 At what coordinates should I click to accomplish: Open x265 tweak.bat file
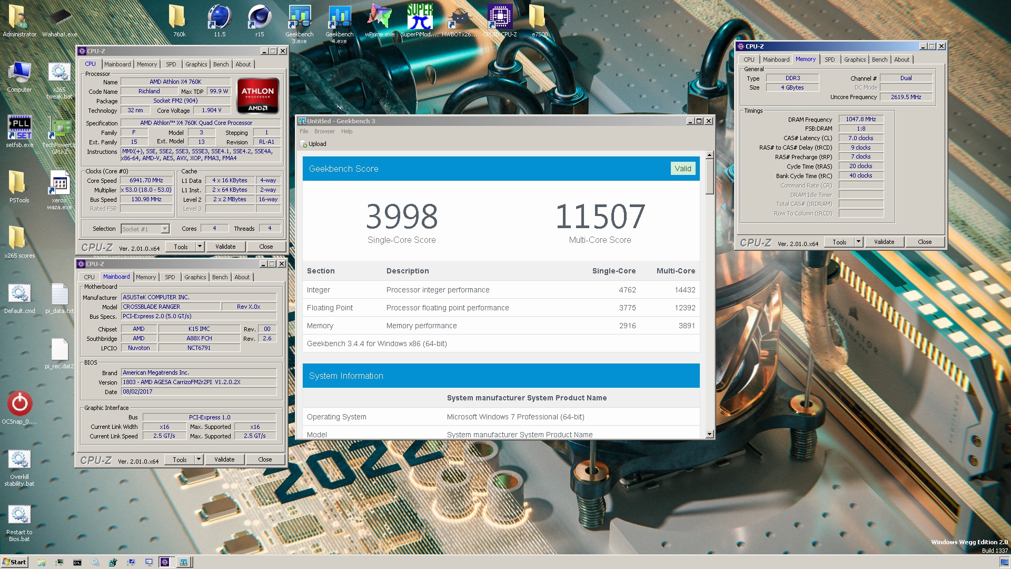click(x=59, y=80)
